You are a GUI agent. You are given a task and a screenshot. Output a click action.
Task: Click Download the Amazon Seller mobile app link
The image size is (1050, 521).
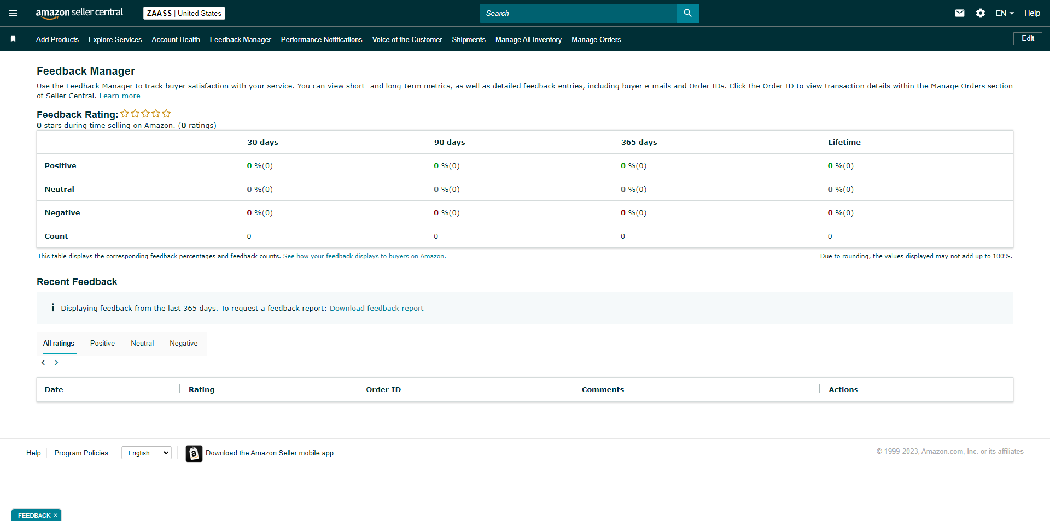click(x=270, y=453)
